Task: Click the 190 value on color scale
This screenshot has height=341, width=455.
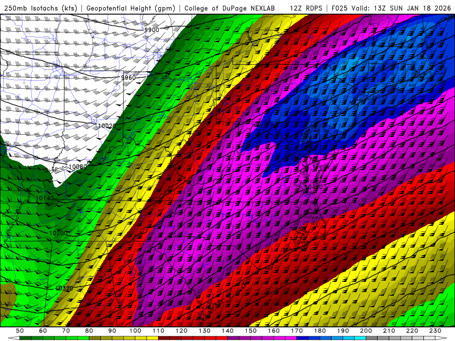Action: tap(343, 331)
